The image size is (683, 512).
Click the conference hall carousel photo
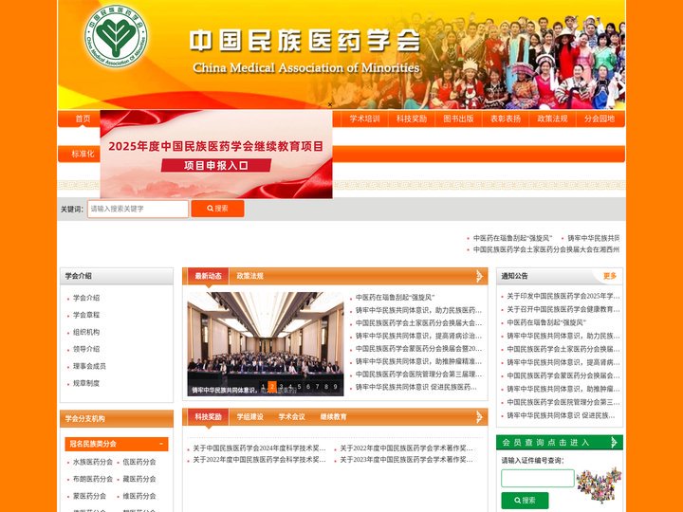pyautogui.click(x=266, y=344)
